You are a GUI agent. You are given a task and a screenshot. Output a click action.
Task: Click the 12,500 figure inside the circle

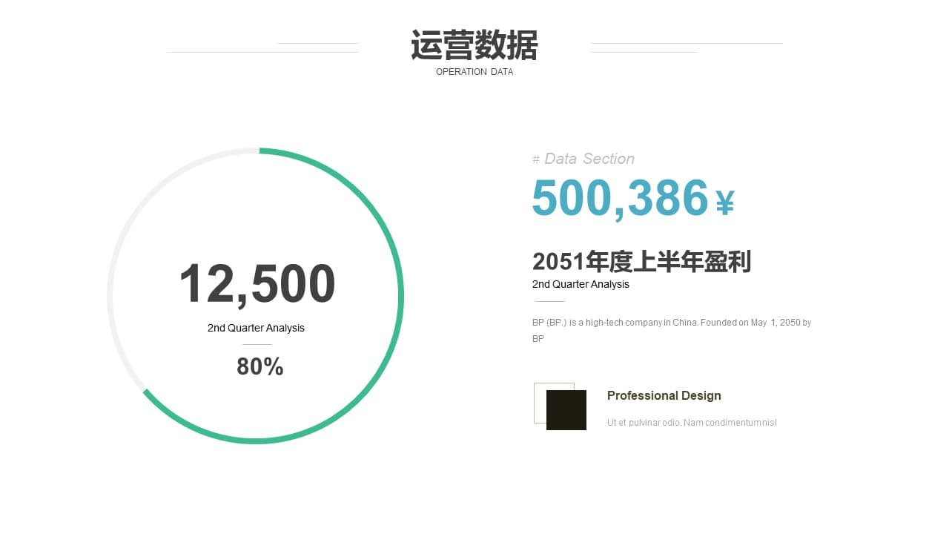point(257,285)
